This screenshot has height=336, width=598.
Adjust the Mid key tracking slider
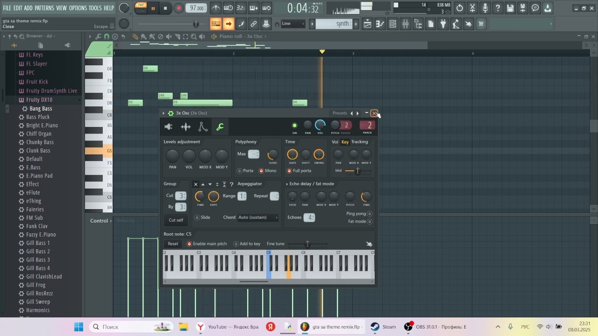(357, 171)
